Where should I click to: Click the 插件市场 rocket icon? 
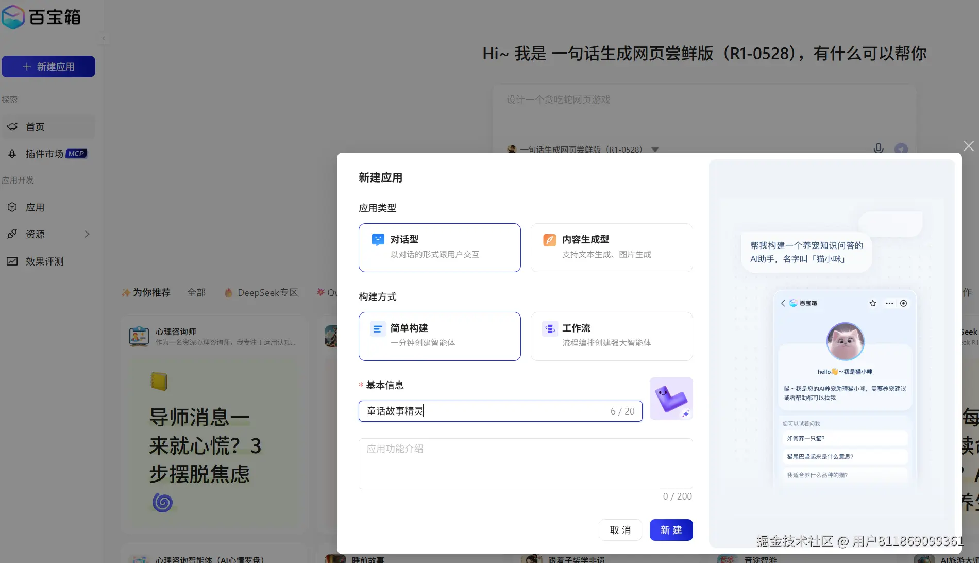[x=12, y=154]
